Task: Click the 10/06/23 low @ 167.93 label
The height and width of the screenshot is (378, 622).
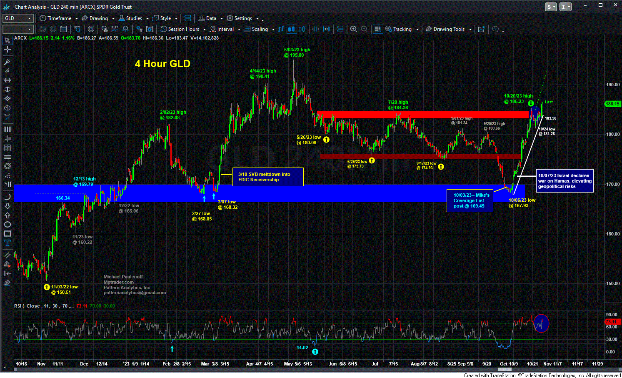Action: click(x=522, y=203)
